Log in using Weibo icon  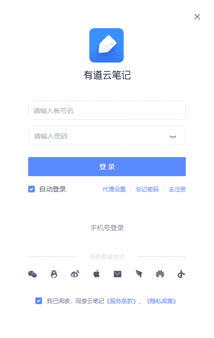(75, 274)
